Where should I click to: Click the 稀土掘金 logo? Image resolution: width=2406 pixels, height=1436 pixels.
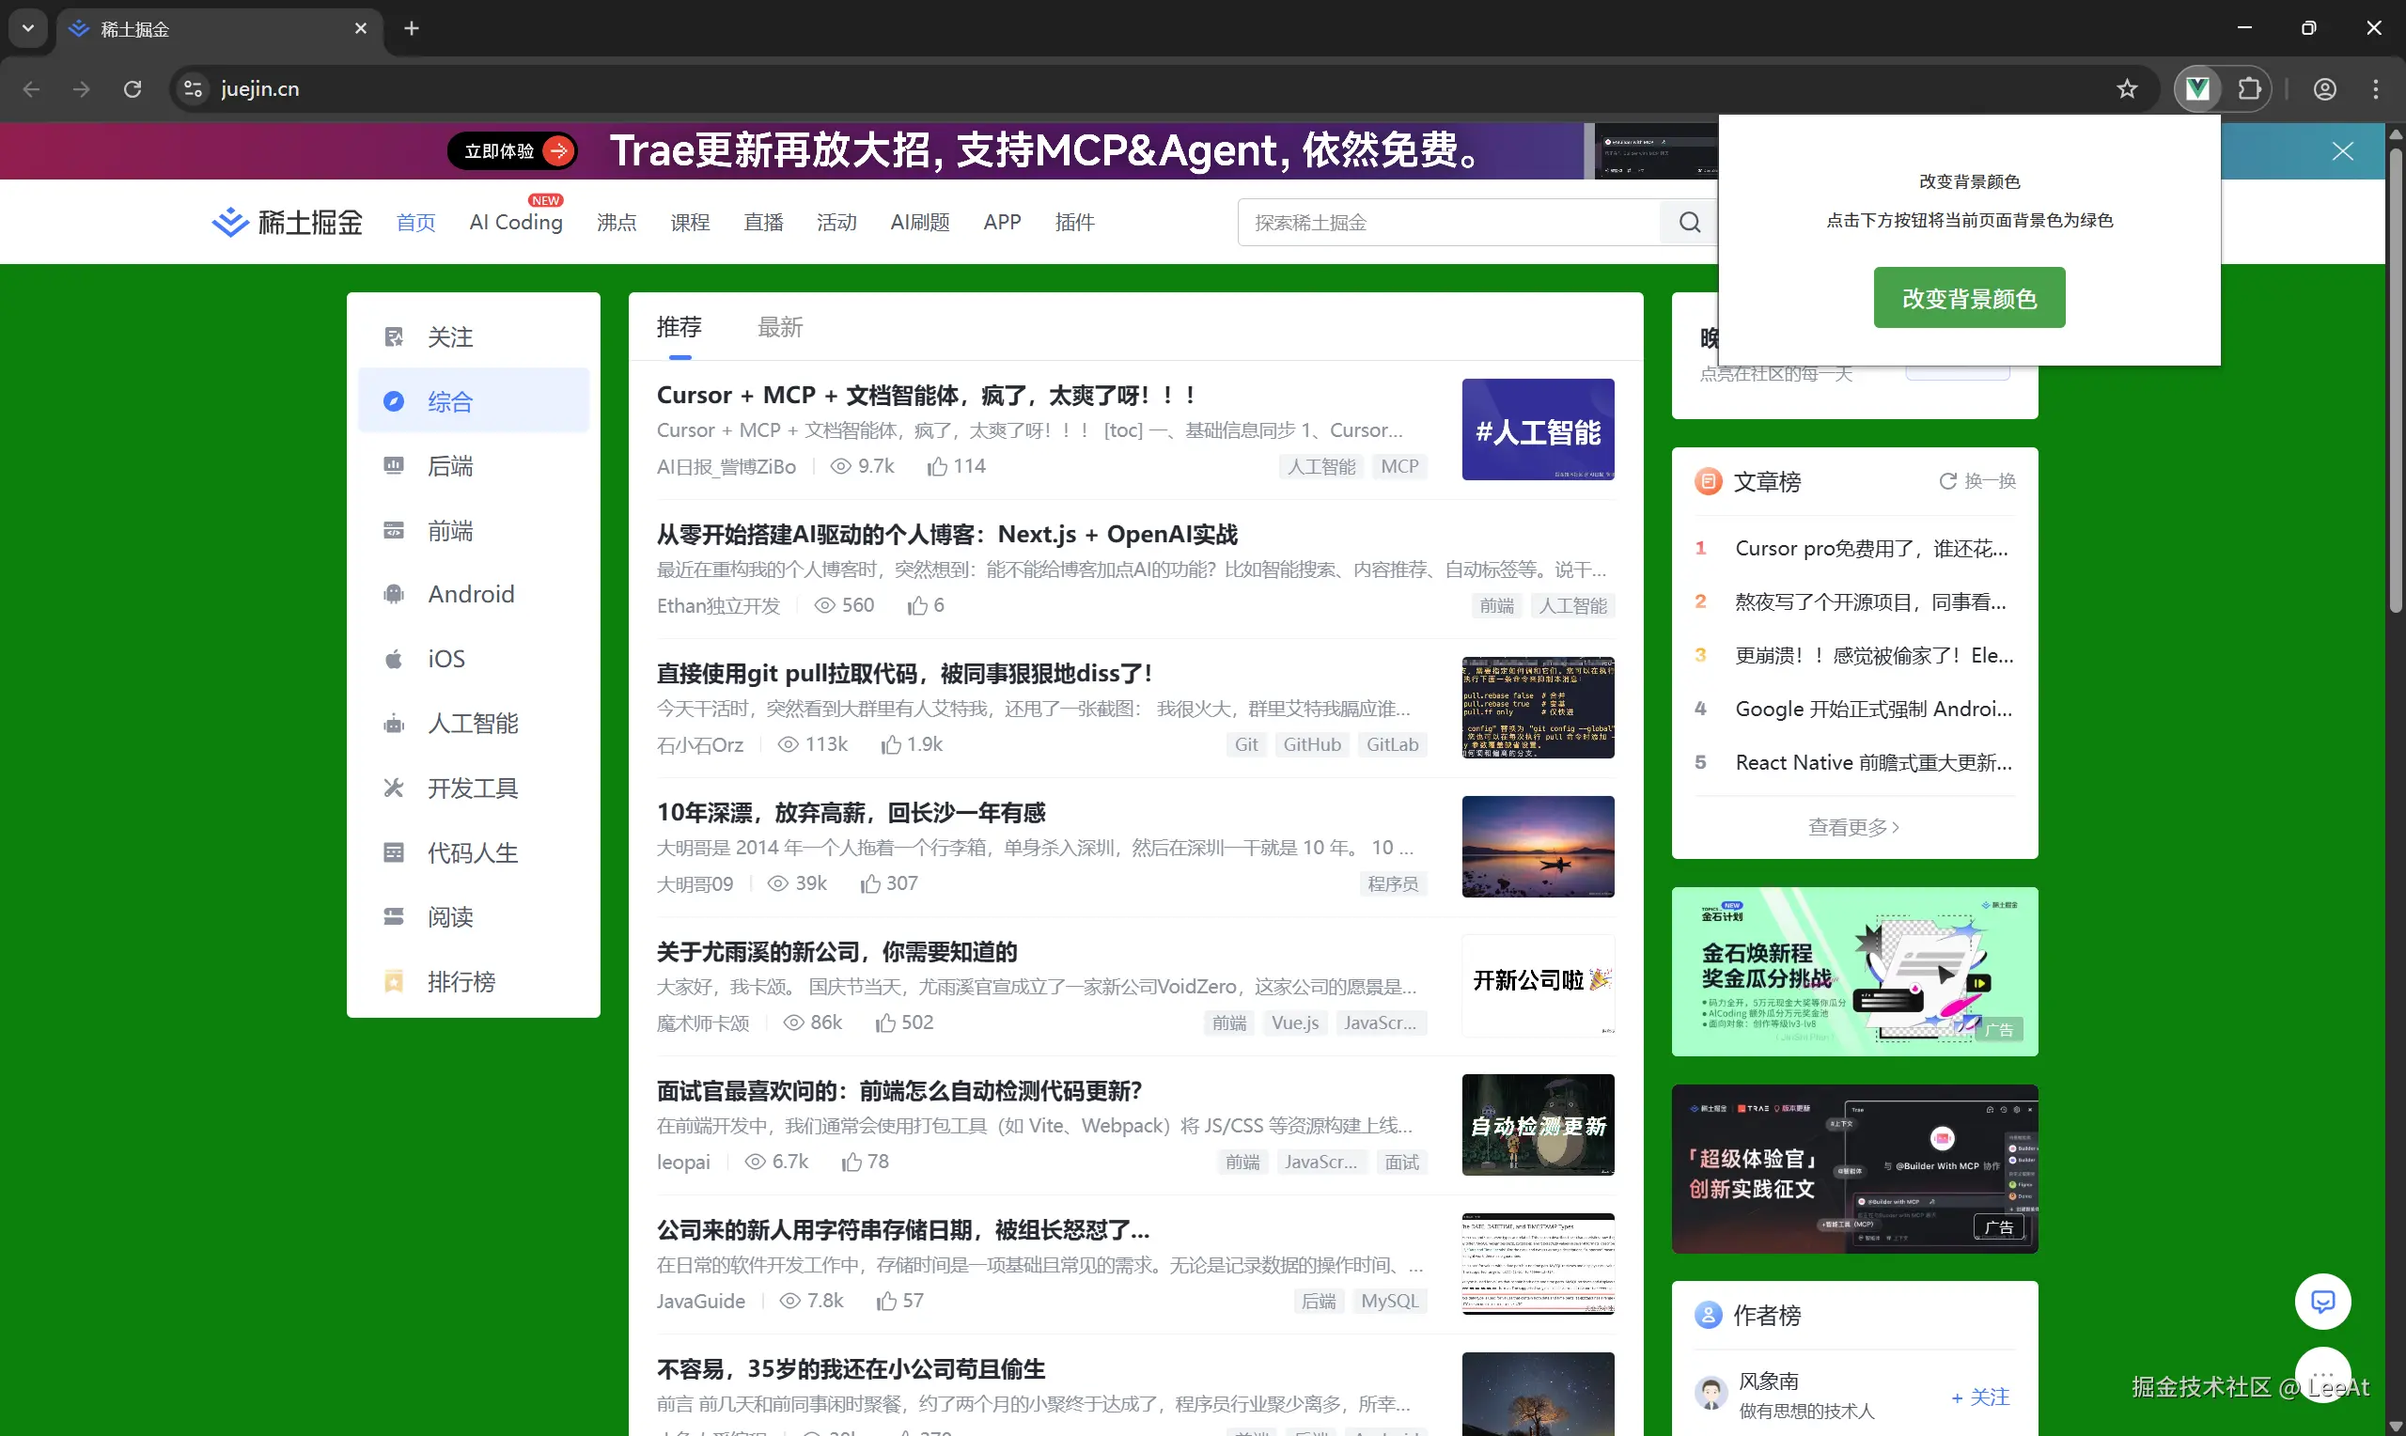[x=288, y=223]
